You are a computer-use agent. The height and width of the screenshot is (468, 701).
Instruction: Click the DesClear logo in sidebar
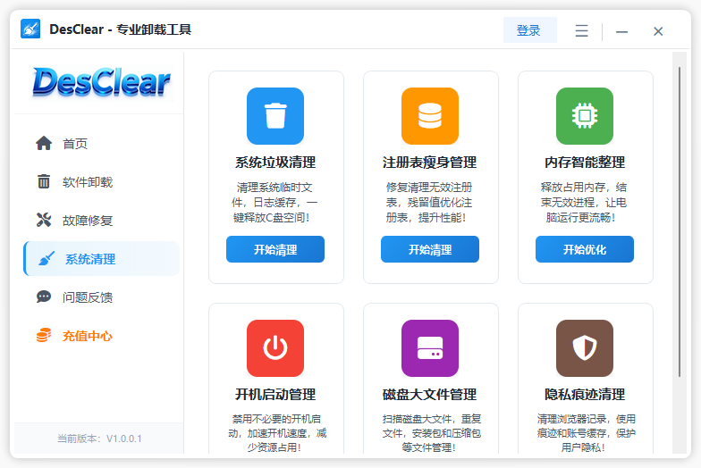pos(101,82)
